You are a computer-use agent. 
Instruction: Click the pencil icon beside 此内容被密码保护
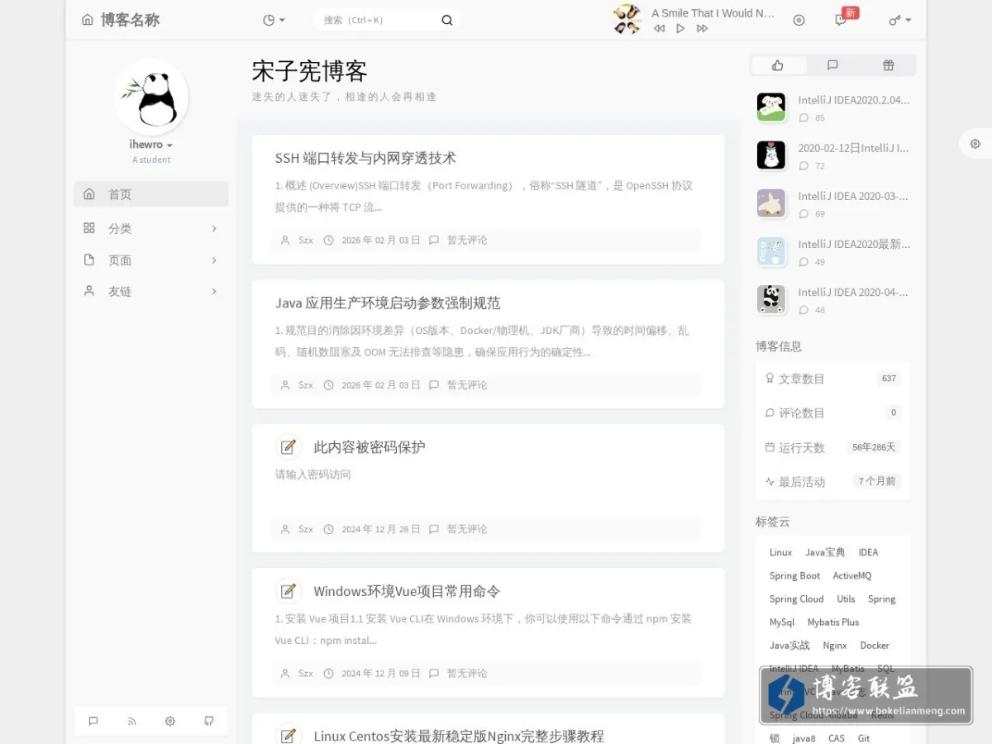289,447
